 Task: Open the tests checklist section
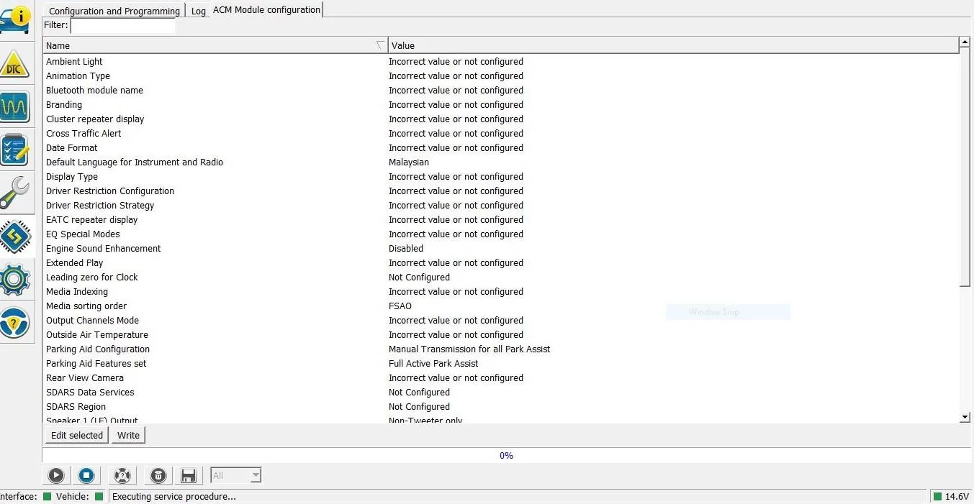pos(15,150)
